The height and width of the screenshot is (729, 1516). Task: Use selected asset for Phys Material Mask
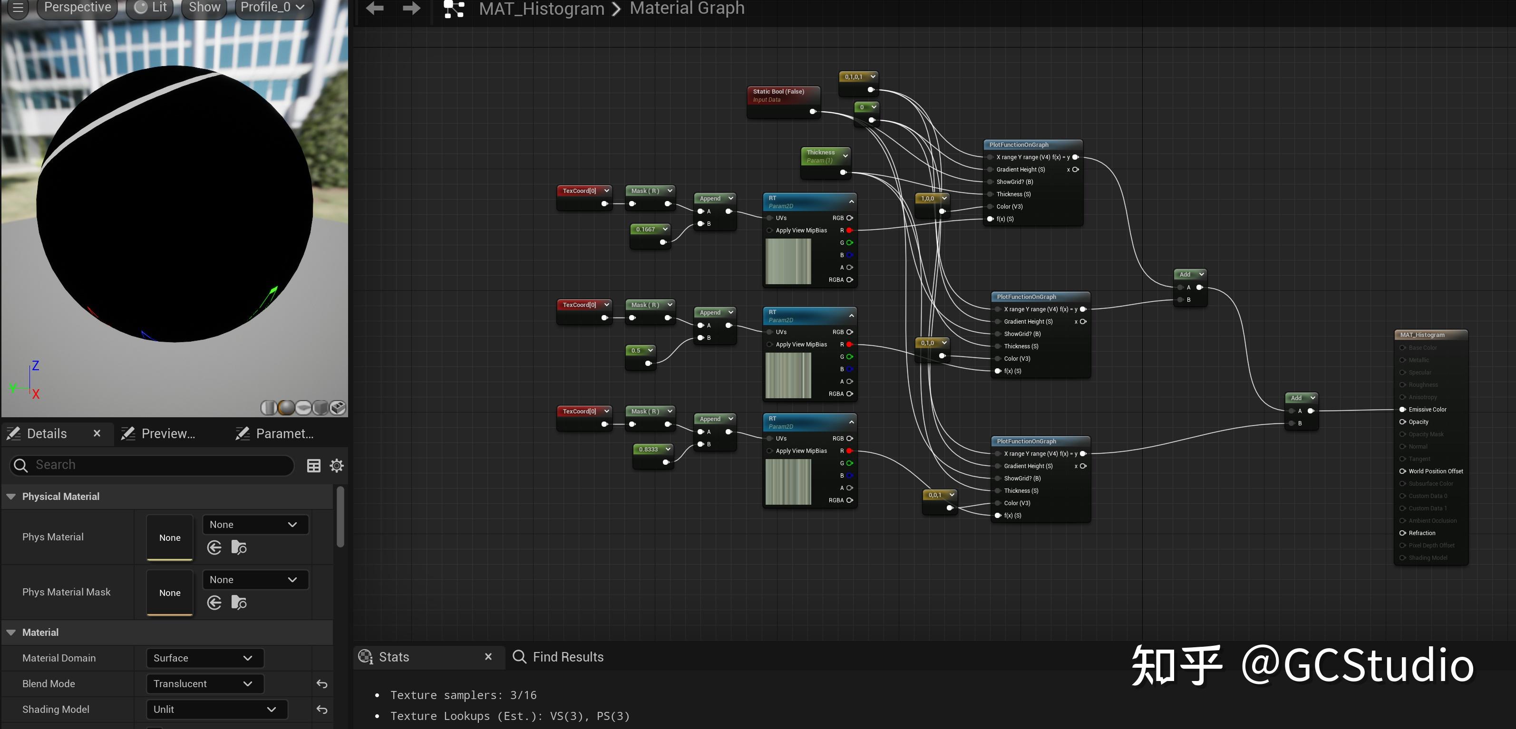click(x=214, y=603)
